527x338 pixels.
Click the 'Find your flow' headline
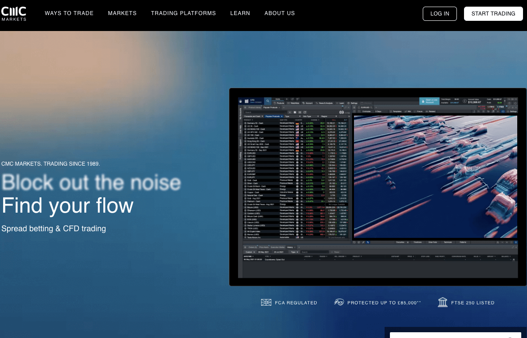[x=67, y=206]
